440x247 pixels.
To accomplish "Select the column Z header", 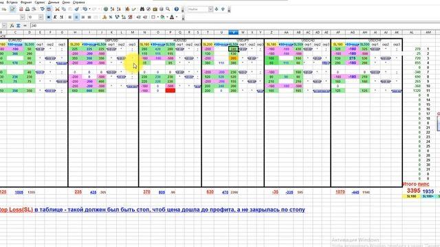I will 272,32.
